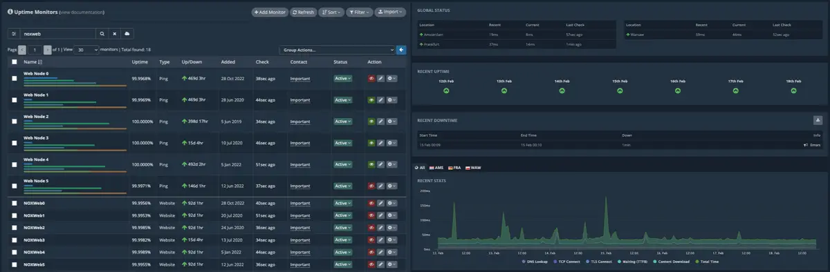Click the search magnifier icon

pos(102,33)
